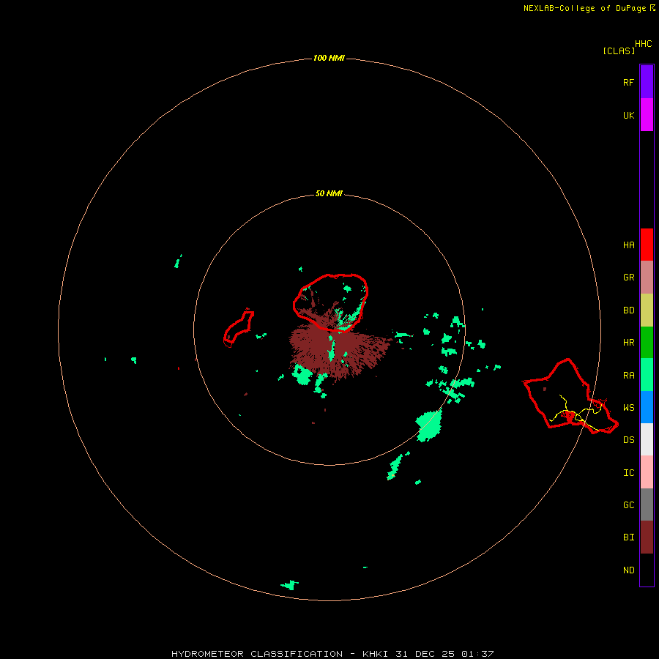Image resolution: width=659 pixels, height=659 pixels.
Task: Click the RA legend label
Action: pyautogui.click(x=628, y=375)
